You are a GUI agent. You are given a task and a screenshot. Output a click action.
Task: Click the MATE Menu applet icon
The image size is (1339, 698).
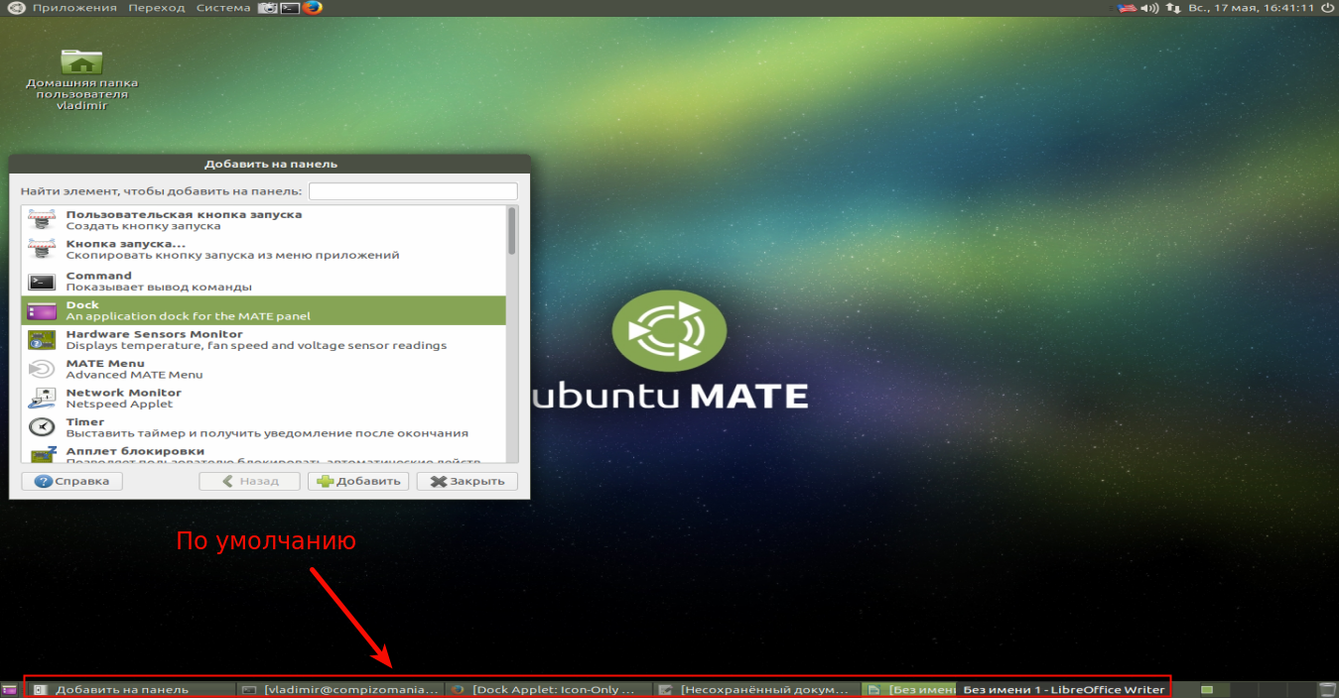[42, 369]
